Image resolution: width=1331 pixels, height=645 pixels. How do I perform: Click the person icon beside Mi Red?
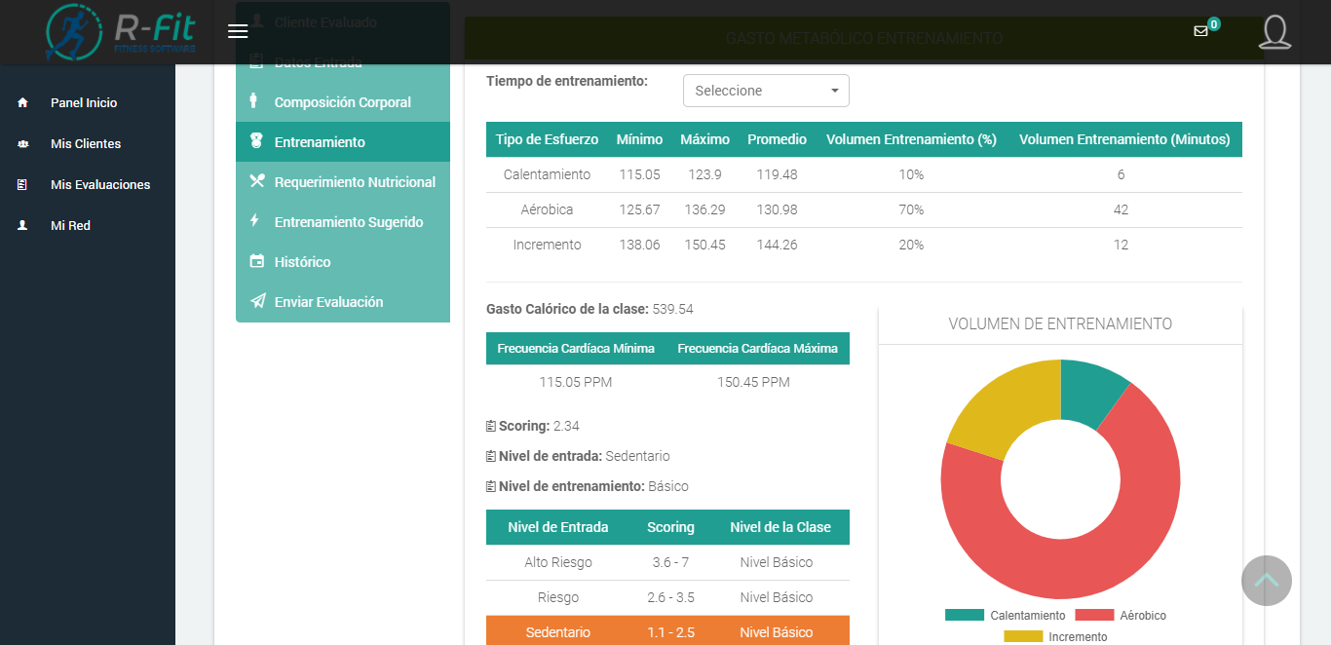23,226
